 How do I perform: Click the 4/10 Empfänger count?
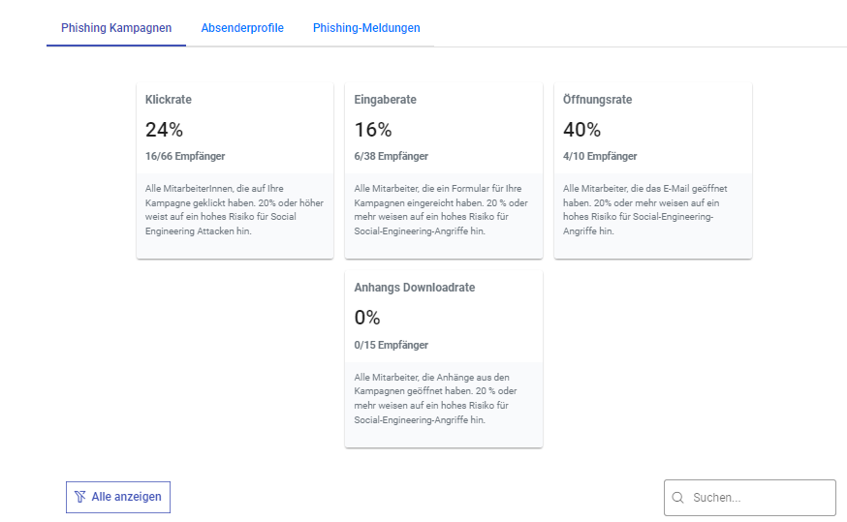pyautogui.click(x=600, y=156)
